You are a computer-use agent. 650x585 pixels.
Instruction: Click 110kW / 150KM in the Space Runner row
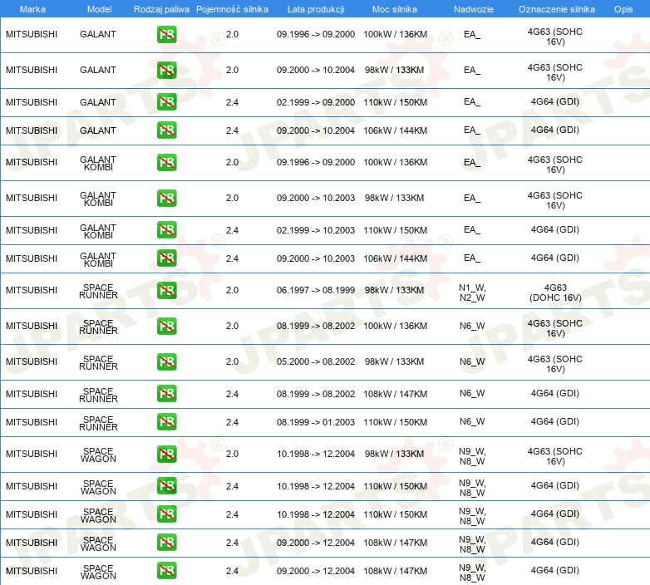[x=395, y=422]
